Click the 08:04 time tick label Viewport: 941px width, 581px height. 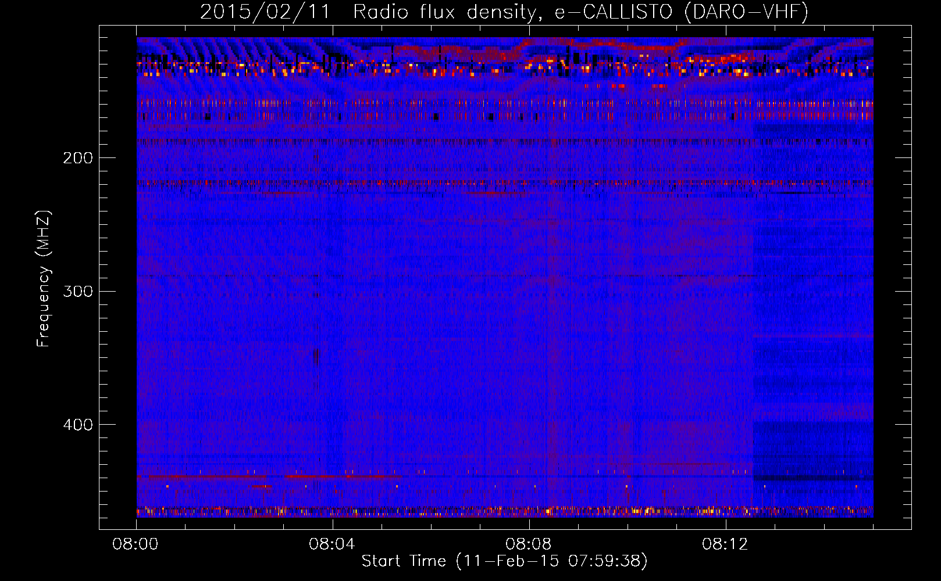(x=332, y=544)
